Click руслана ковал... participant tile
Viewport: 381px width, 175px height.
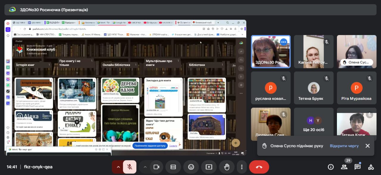pos(271,88)
